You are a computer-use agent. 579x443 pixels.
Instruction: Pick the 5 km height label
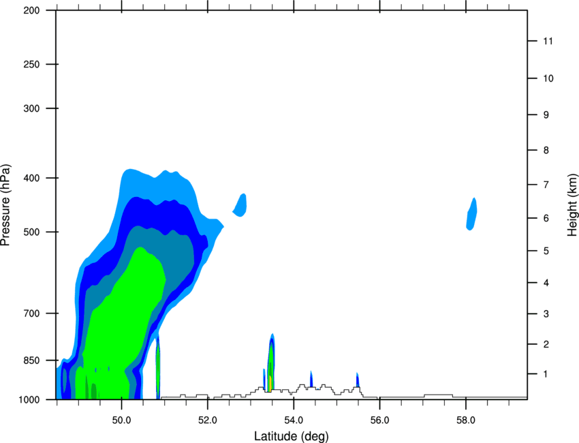(546, 251)
